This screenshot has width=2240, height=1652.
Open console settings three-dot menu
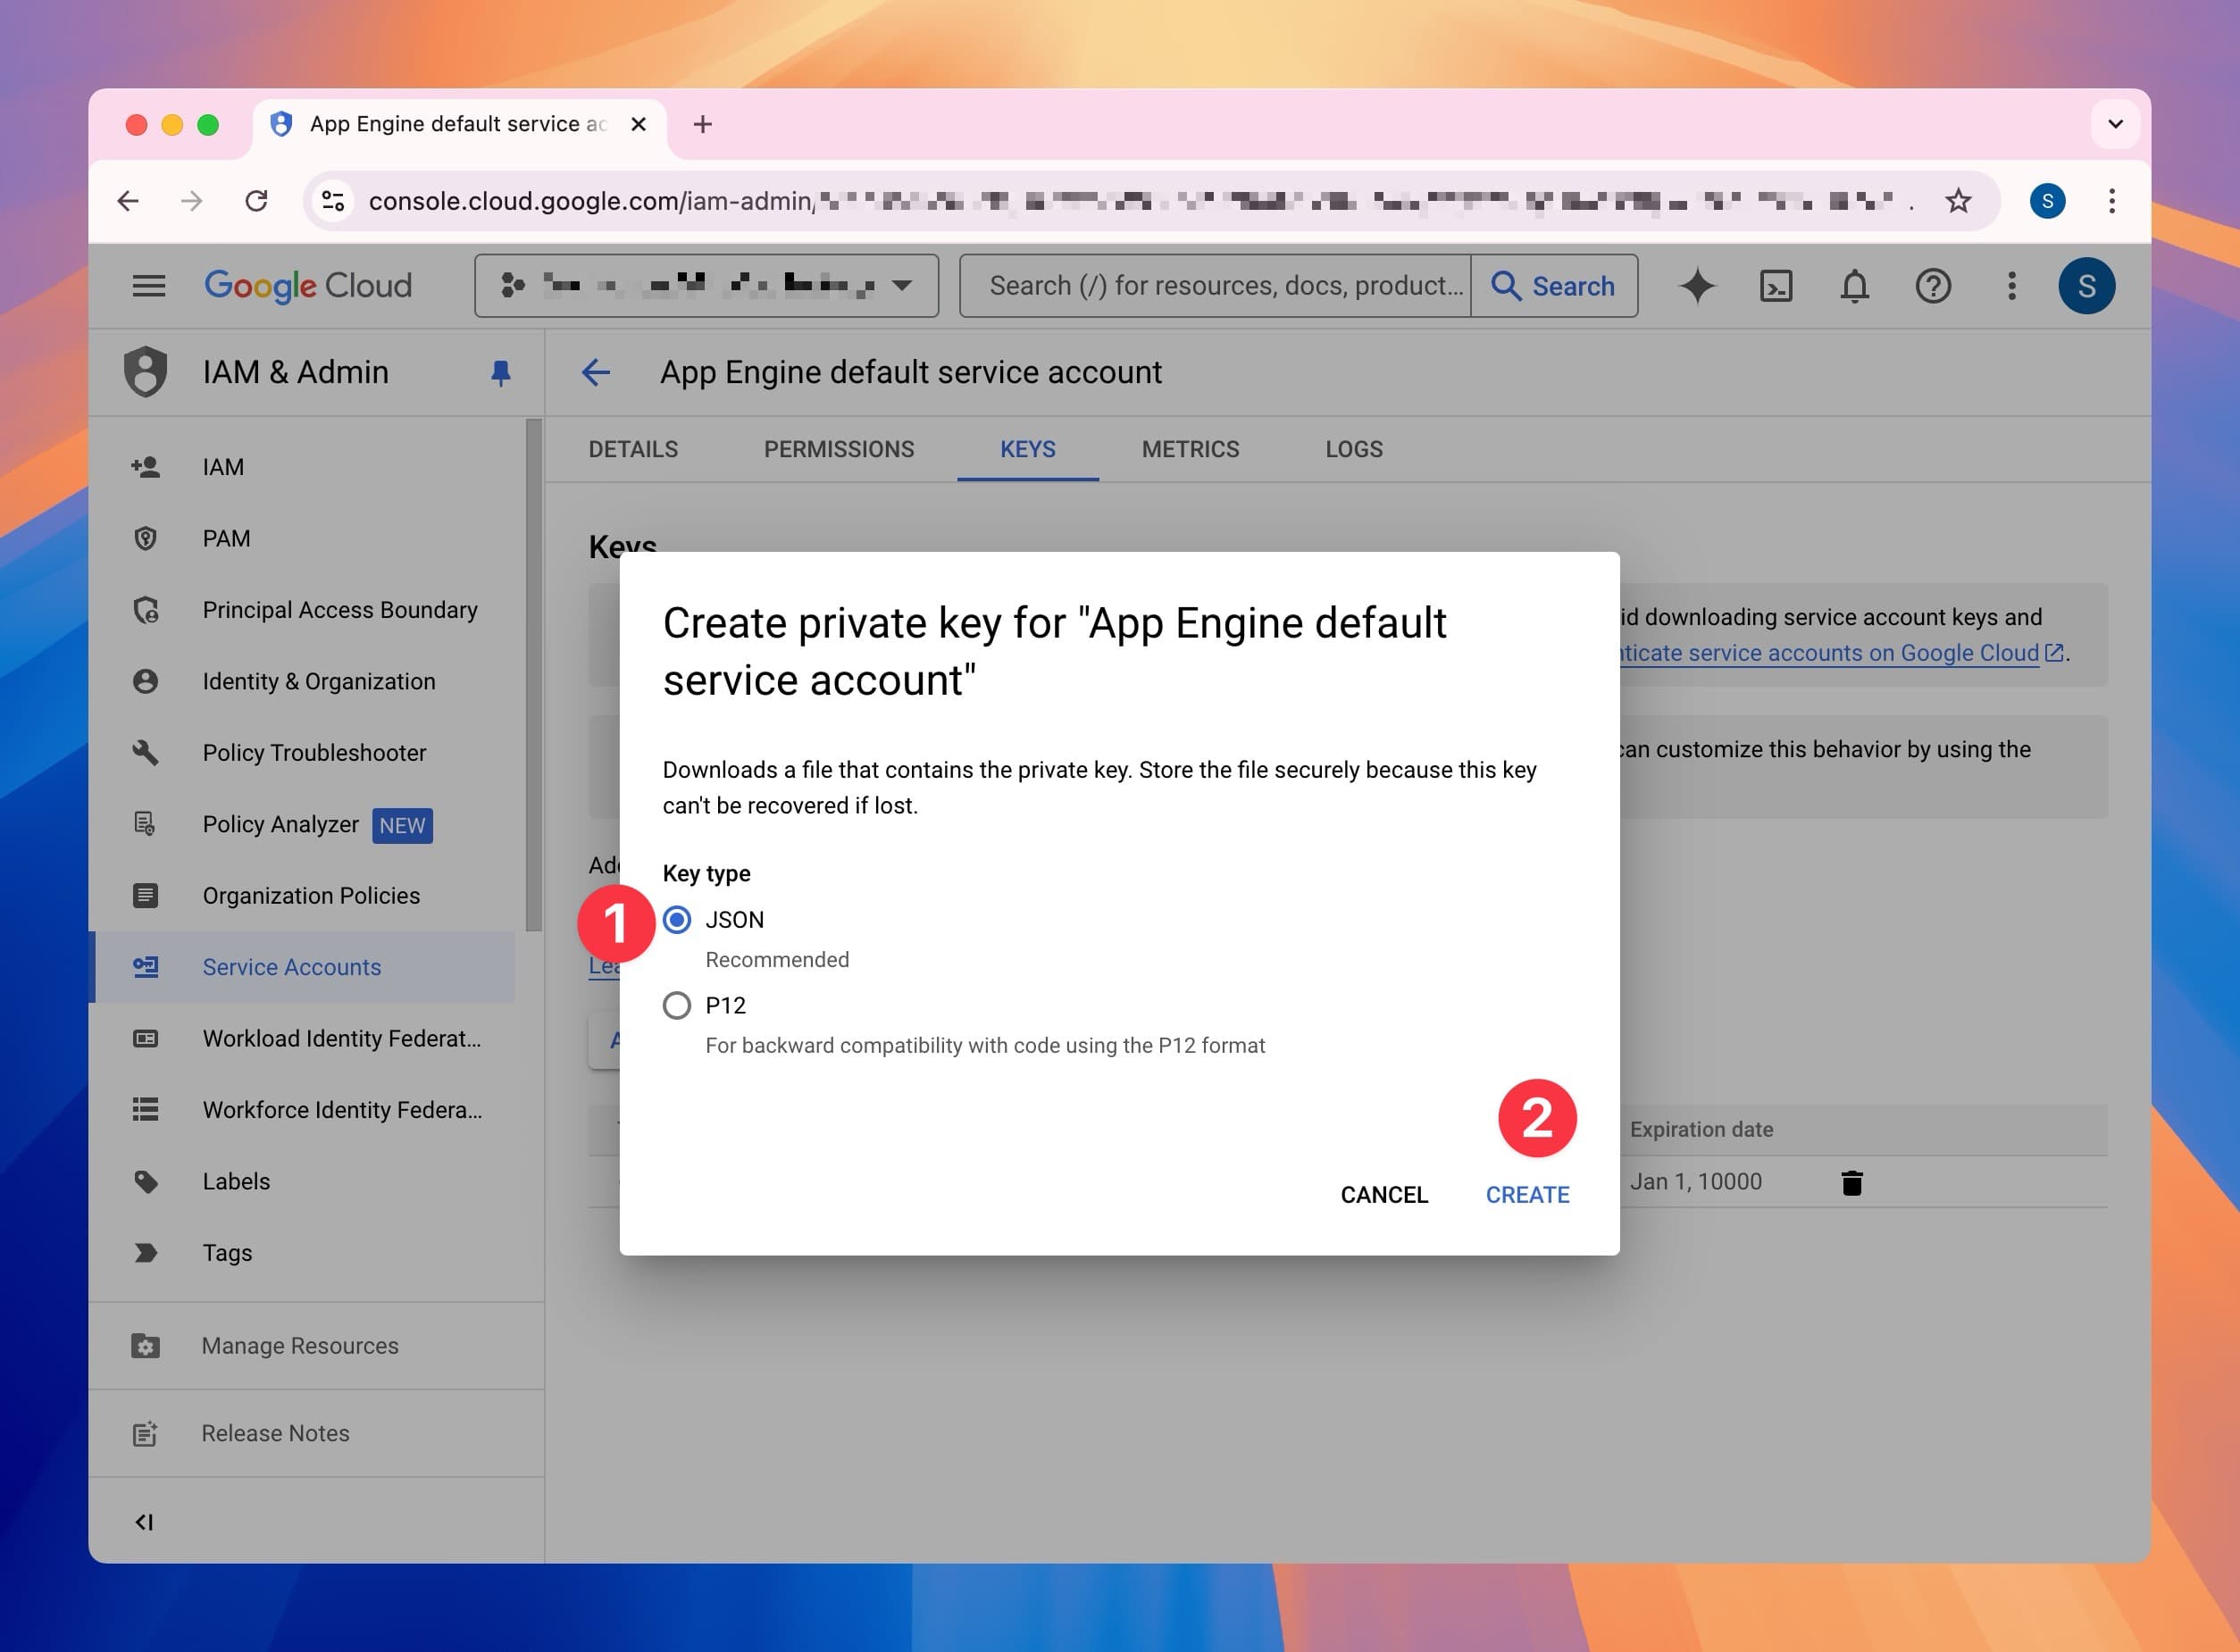click(x=2011, y=286)
